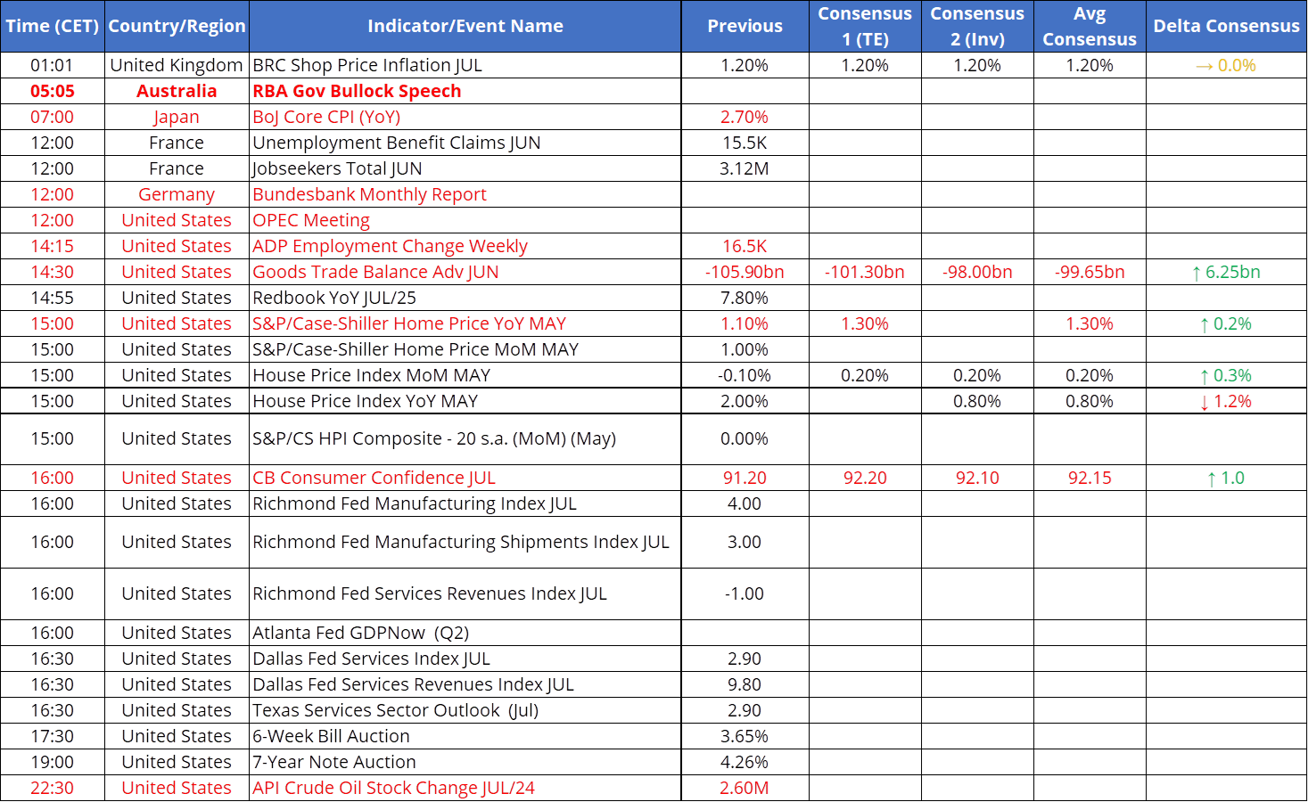The width and height of the screenshot is (1308, 802).
Task: Click the Time (CET) column header
Action: pos(53,26)
